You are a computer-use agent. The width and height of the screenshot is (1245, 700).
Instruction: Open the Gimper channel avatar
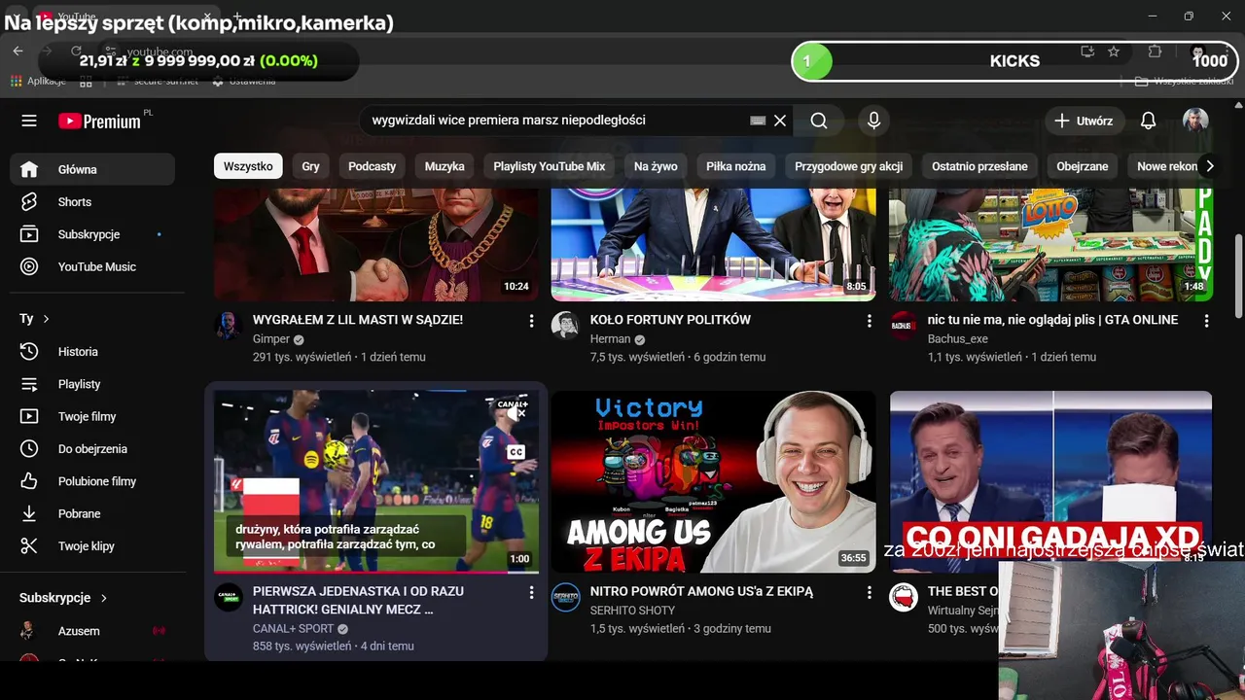tap(228, 325)
